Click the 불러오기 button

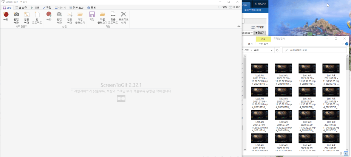pyautogui.click(x=260, y=33)
